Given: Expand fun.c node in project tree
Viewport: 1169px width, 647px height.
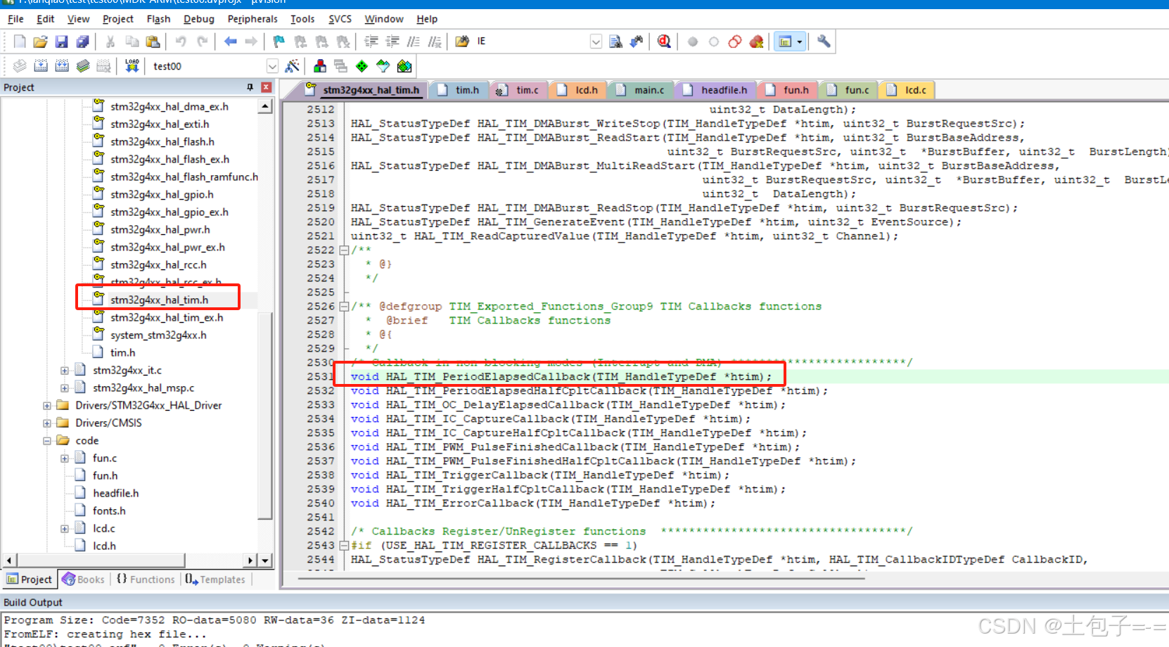Looking at the screenshot, I should [65, 458].
